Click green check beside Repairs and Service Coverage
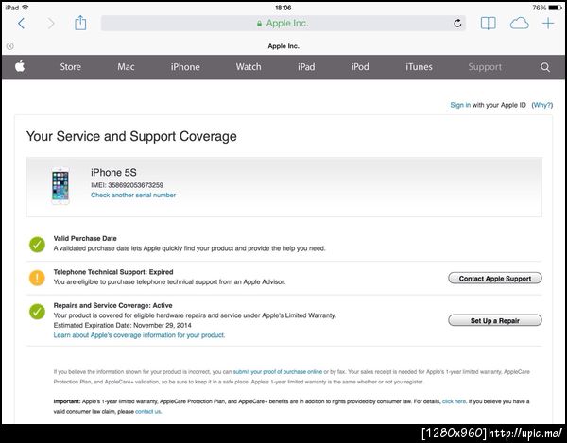The width and height of the screenshot is (567, 443). tap(37, 312)
